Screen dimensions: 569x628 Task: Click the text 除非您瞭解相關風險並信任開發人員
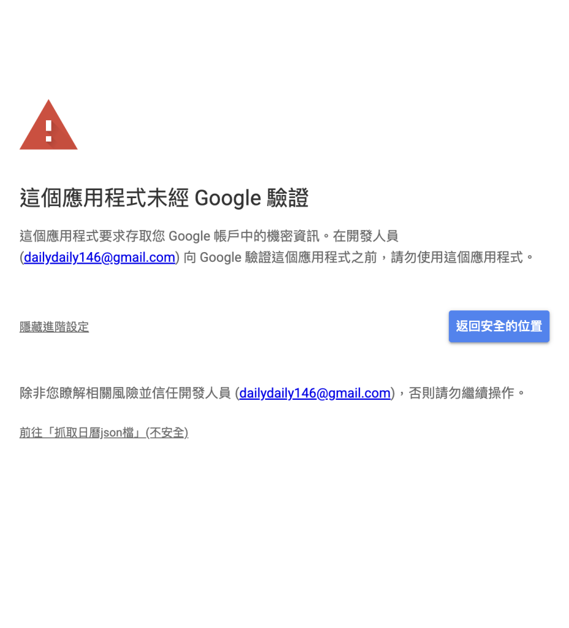tap(125, 393)
